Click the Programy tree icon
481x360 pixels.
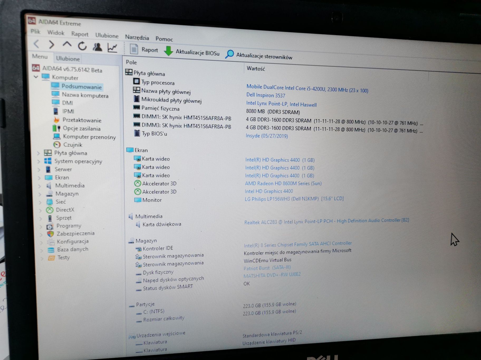pyautogui.click(x=50, y=226)
